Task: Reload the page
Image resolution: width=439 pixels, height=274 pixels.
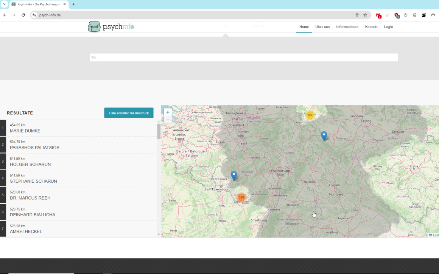Action: [23, 15]
